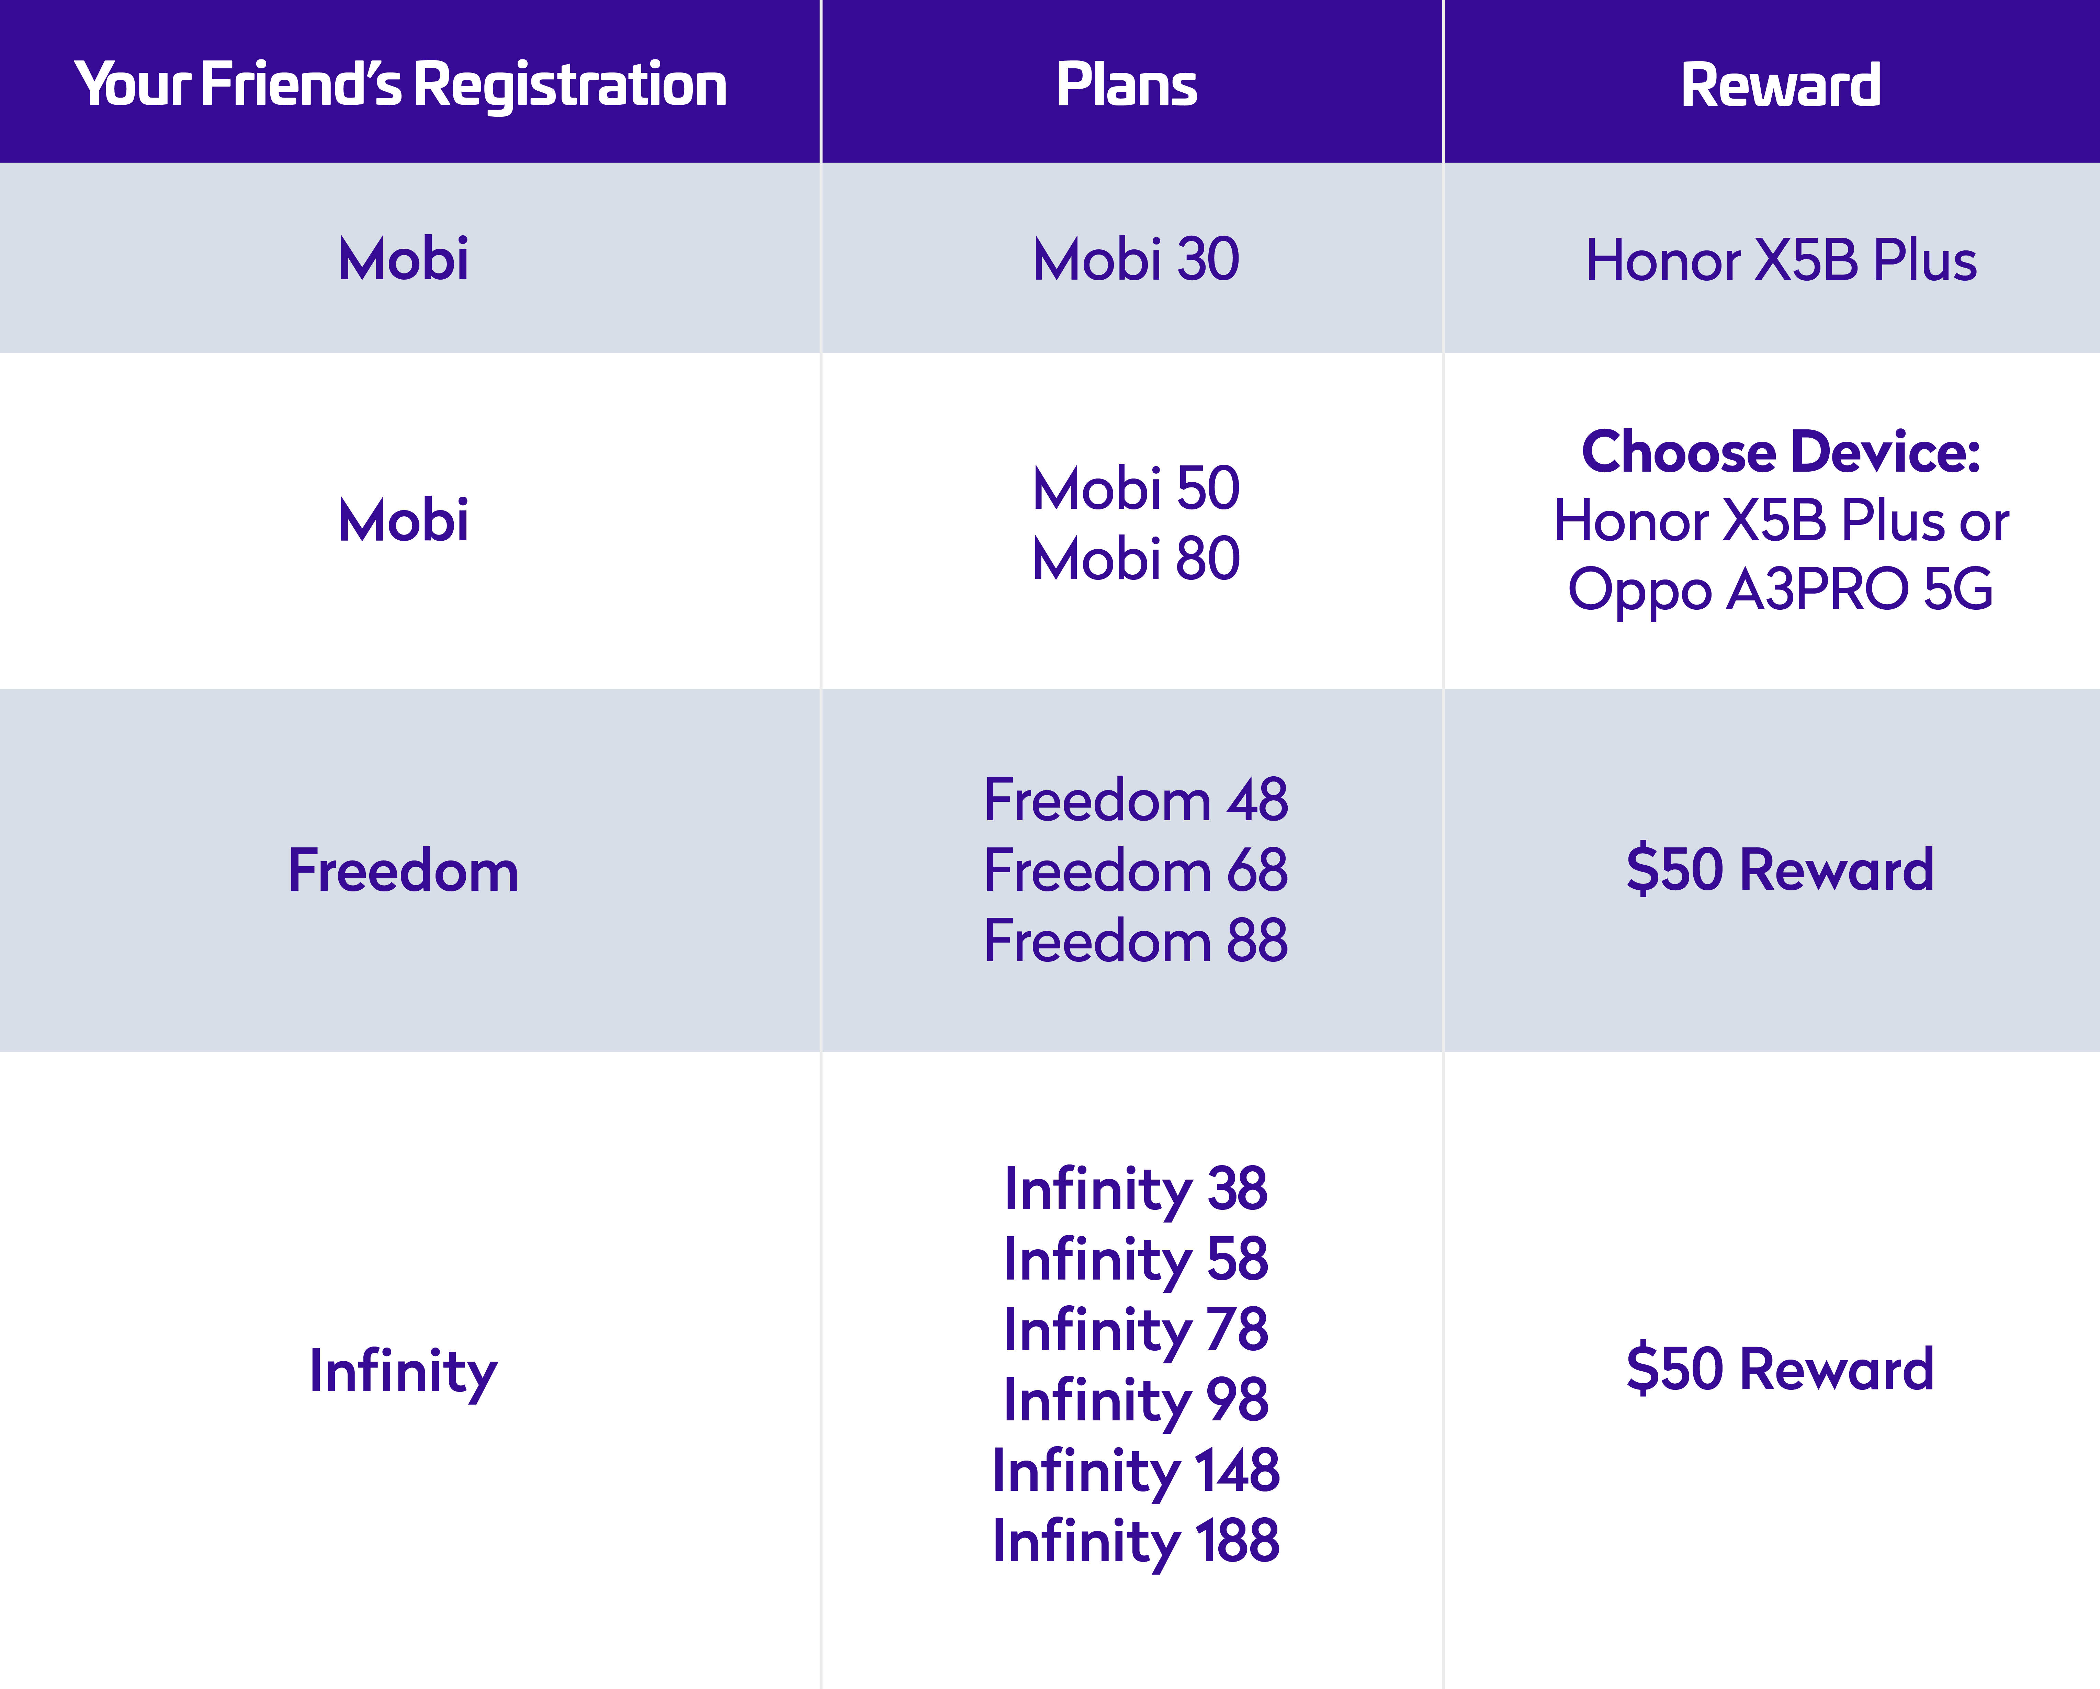Select the 'Freedom 88' plan
This screenshot has height=1689, width=2100.
1136,941
